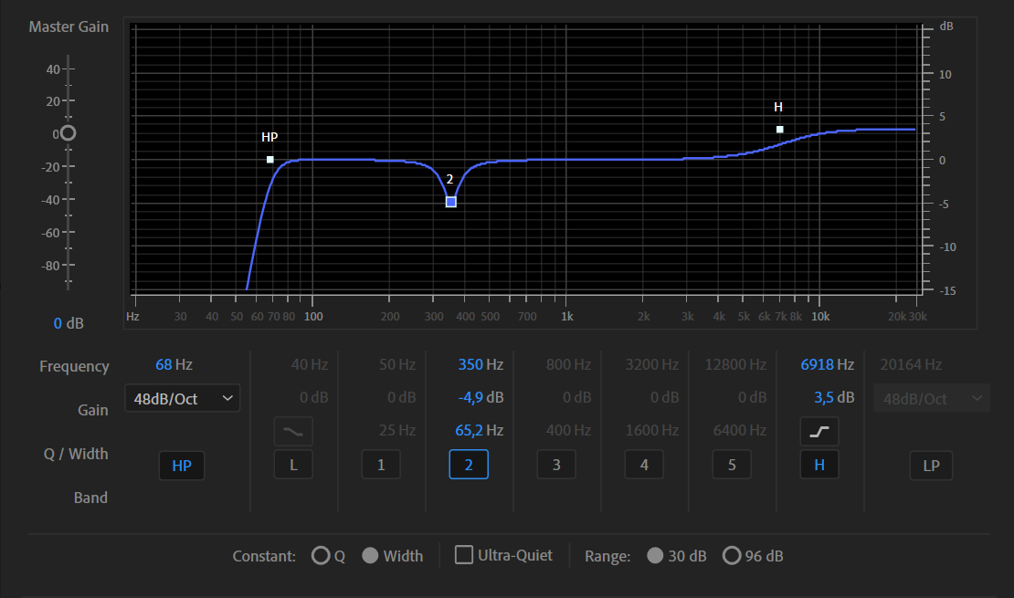Enable the LP band button
Screen dimensions: 1014x598
click(x=931, y=466)
